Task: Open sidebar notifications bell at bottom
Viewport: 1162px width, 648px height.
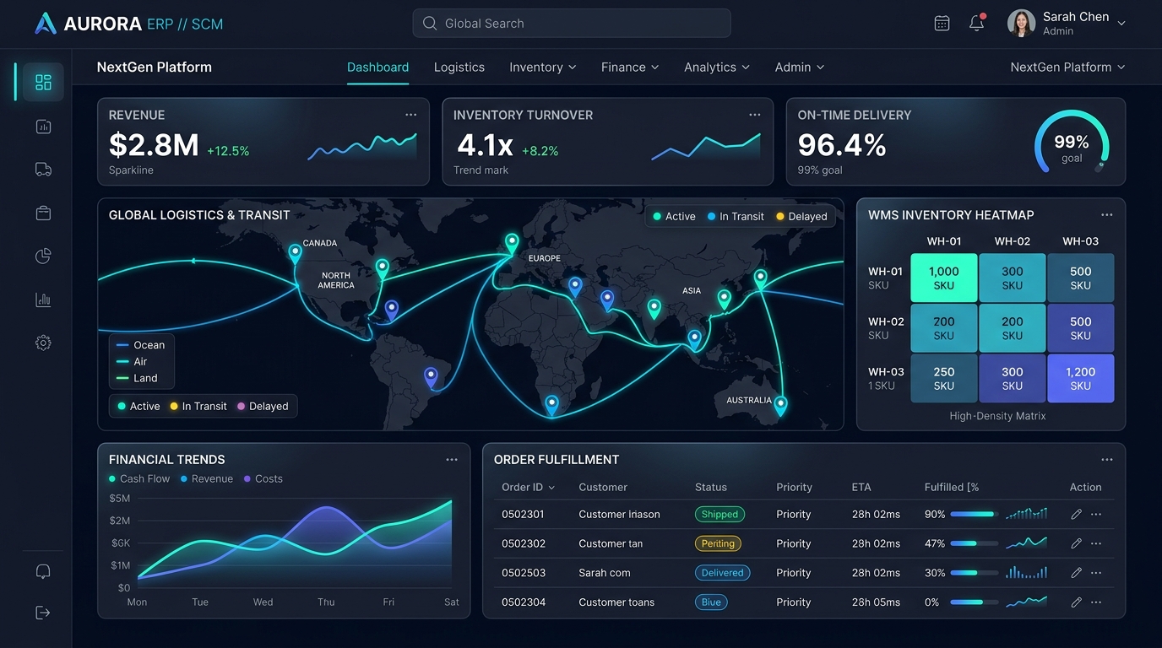Action: point(43,571)
